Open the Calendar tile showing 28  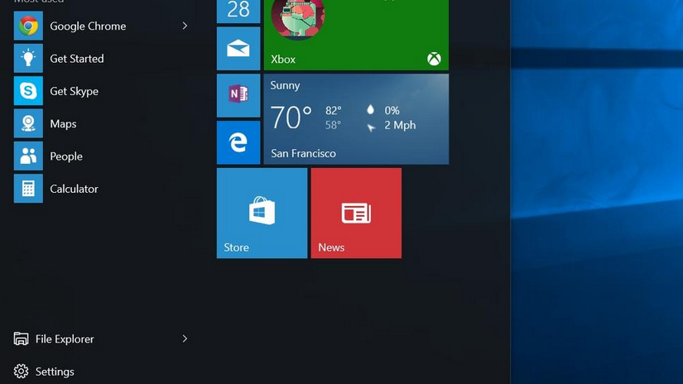[x=238, y=10]
